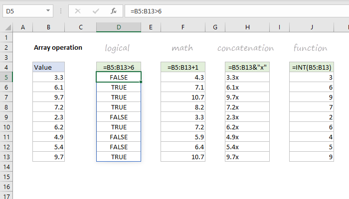Click the cell showing 10.7 in row 7

183,97
